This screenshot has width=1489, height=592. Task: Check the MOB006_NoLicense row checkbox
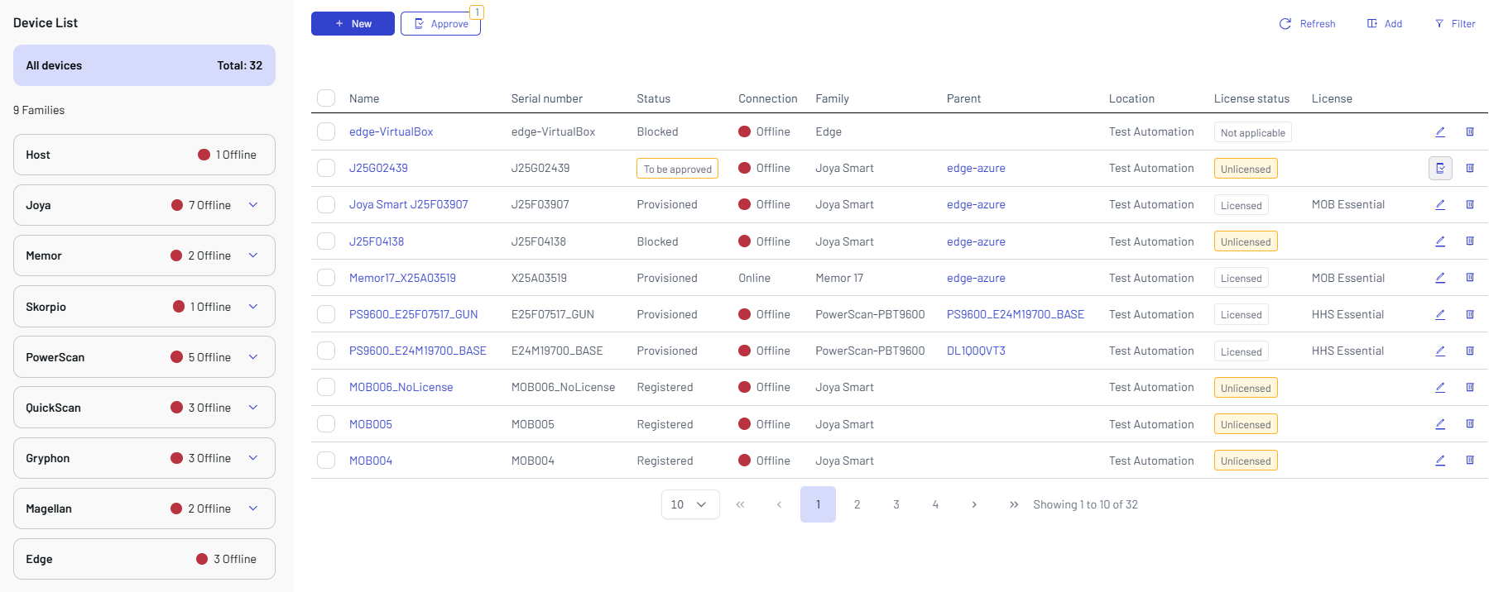[x=326, y=387]
